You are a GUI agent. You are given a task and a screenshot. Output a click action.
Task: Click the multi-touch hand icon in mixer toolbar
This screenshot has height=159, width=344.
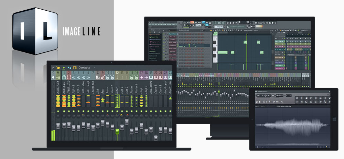[x=58, y=68]
